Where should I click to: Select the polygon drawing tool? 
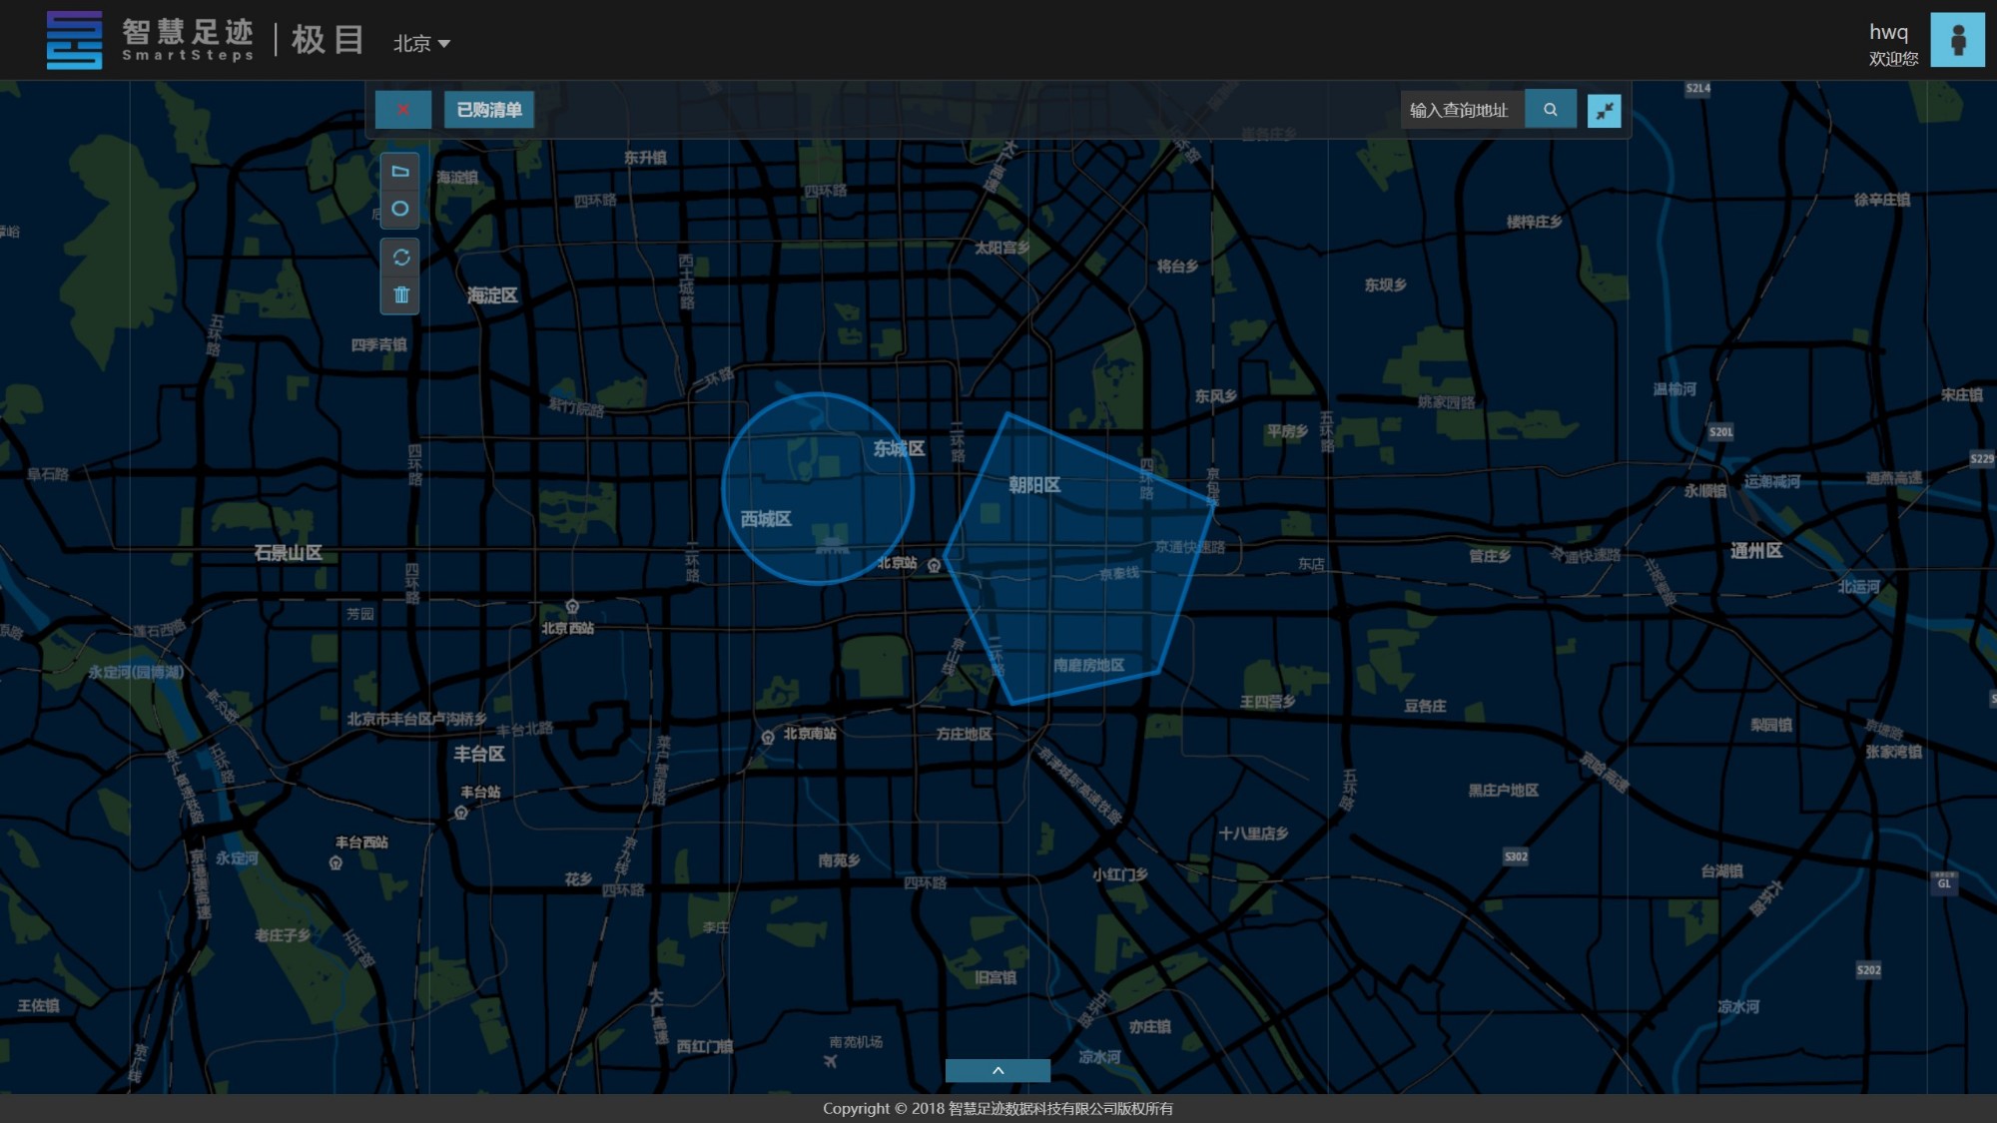click(400, 172)
